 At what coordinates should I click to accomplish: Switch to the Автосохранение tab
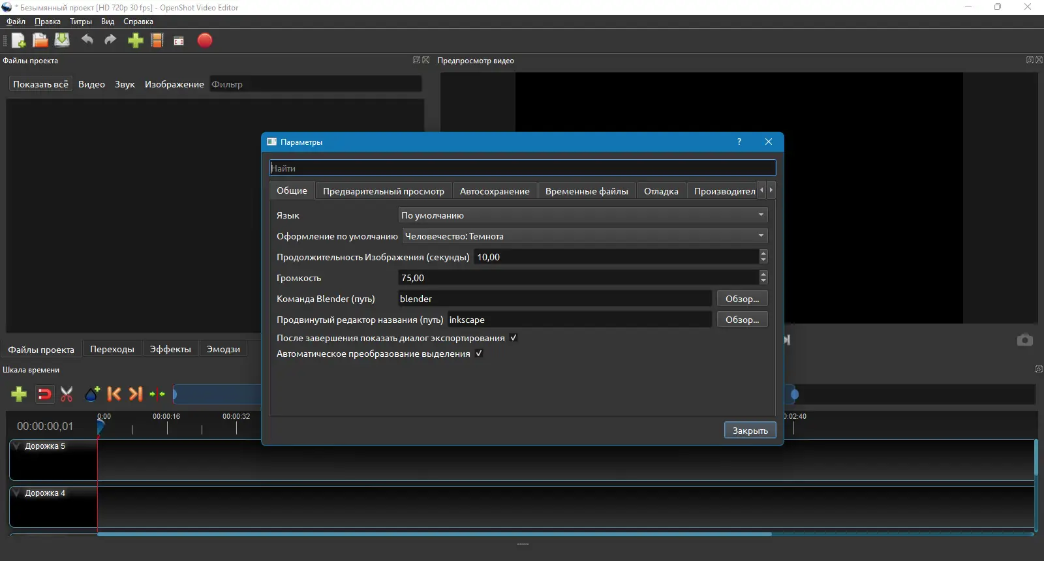click(x=495, y=191)
